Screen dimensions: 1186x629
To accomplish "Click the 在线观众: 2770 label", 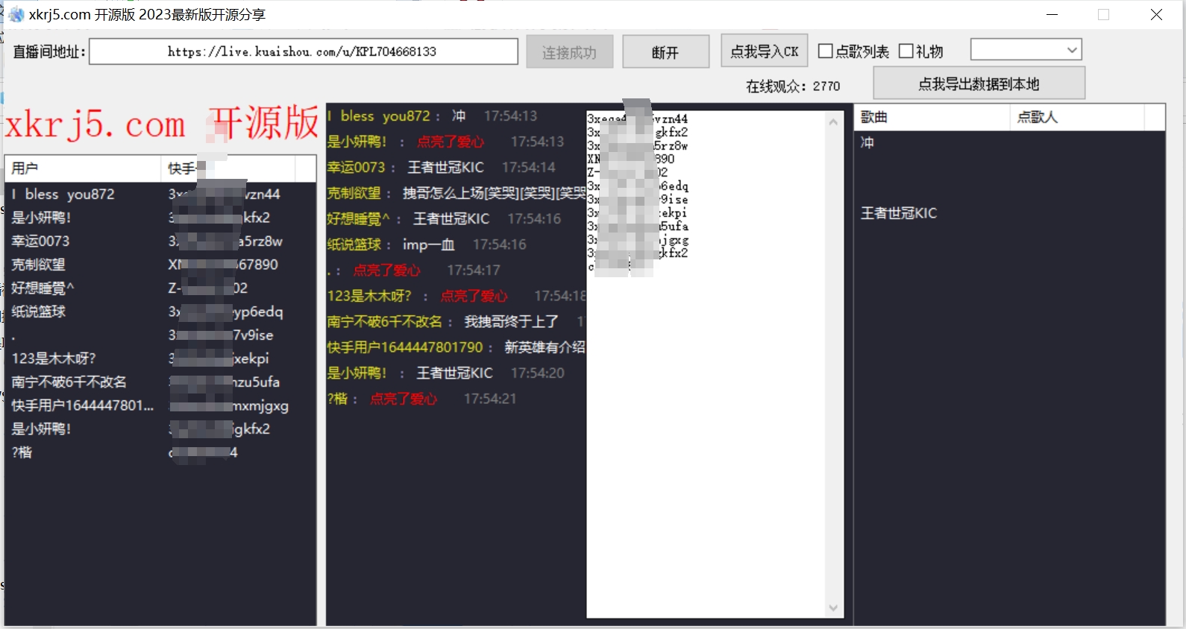I will [793, 86].
